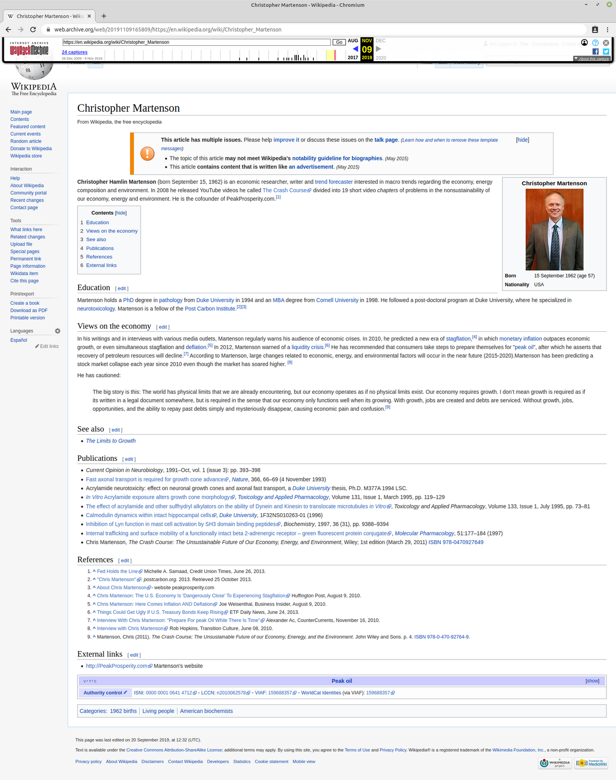Switch to Español language version

pos(19,340)
